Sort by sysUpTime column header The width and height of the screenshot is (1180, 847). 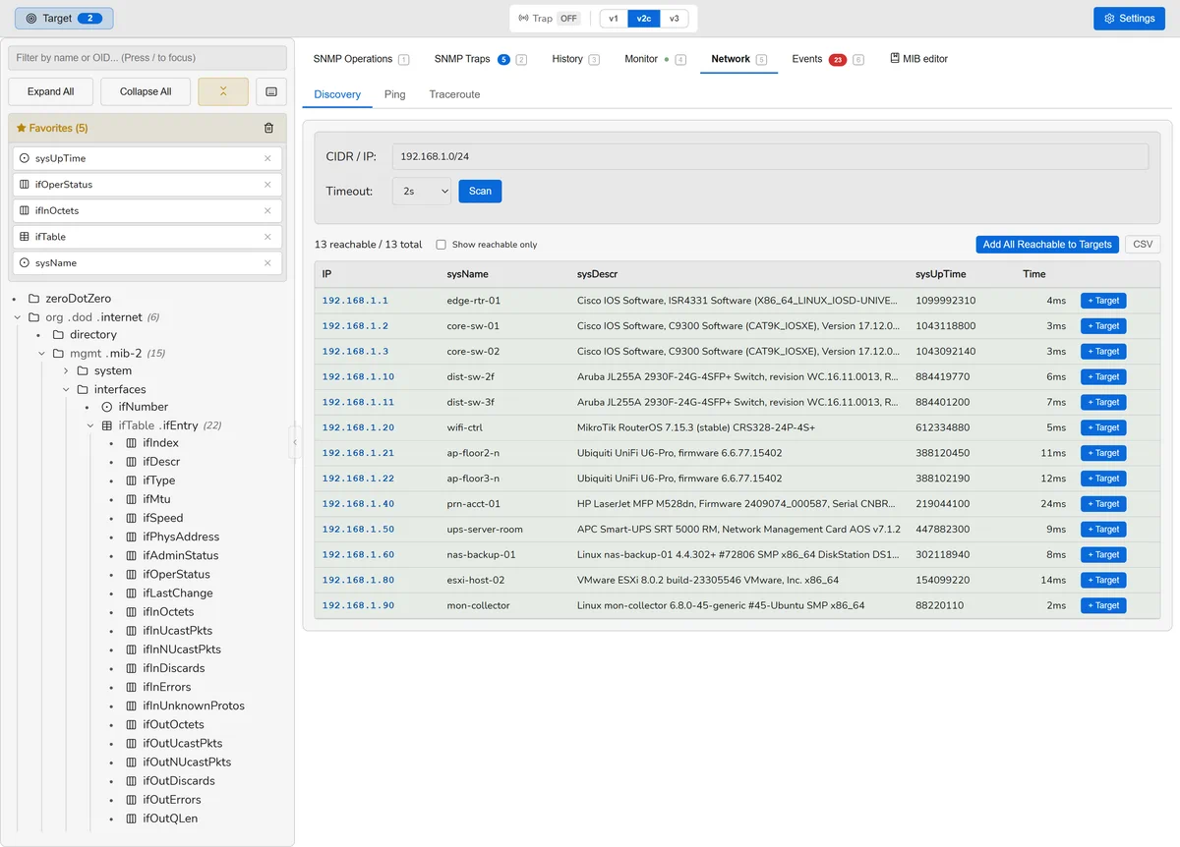coord(941,274)
